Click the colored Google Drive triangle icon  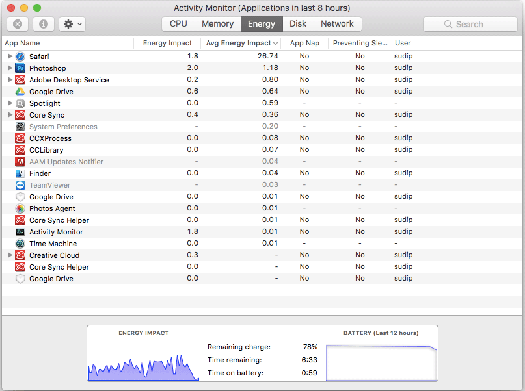20,92
